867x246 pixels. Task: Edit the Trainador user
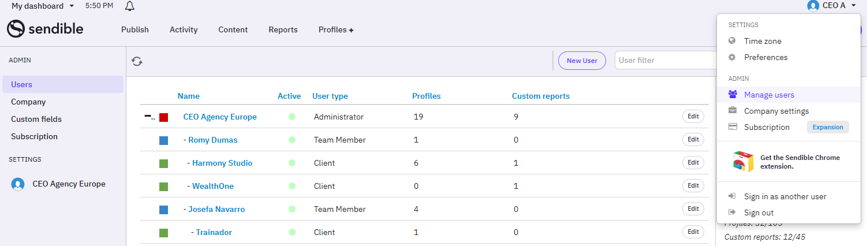(693, 232)
